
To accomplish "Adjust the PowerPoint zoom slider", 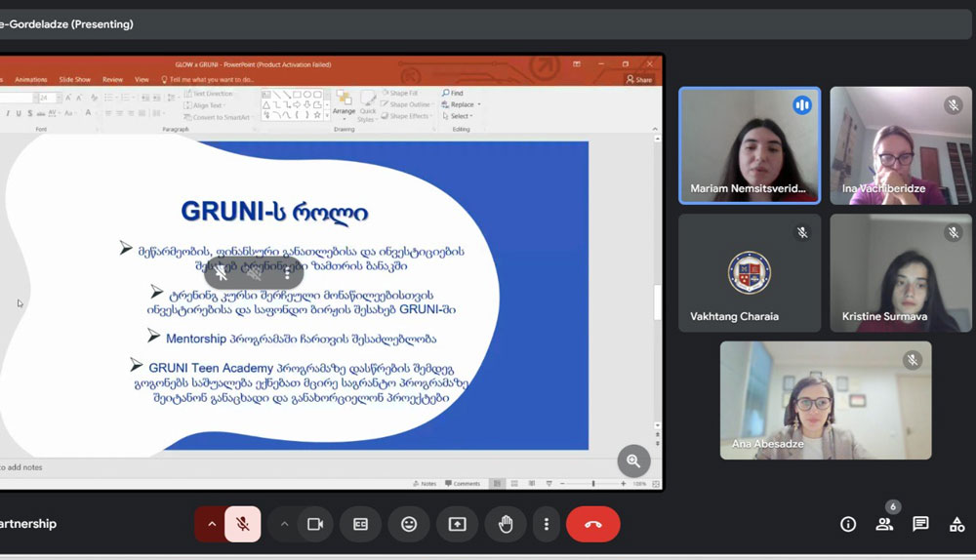I will [593, 484].
